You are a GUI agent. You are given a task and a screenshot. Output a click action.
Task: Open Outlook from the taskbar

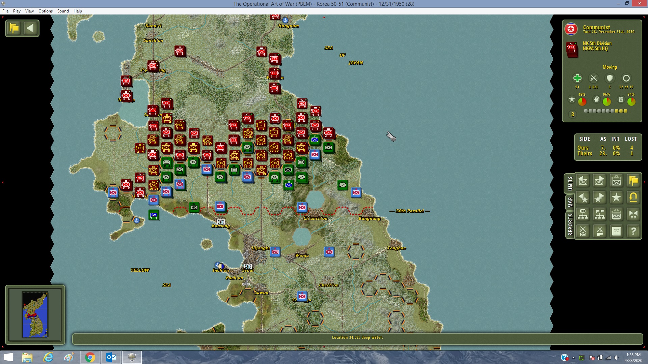point(111,357)
